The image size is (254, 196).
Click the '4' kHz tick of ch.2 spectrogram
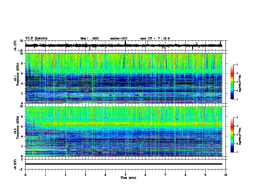pos(22,136)
